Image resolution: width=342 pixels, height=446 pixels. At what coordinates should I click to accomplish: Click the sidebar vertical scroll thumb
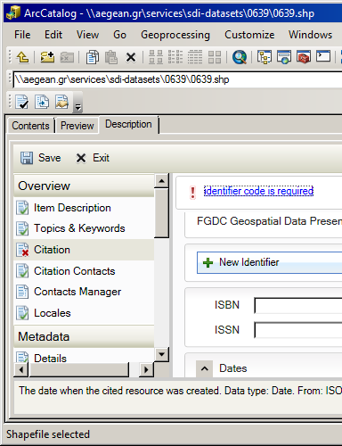(162, 213)
